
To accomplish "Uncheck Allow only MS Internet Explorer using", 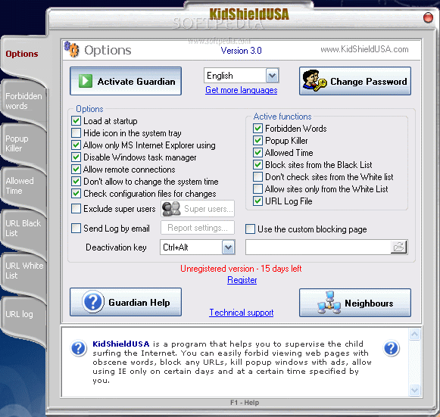I will coord(76,145).
